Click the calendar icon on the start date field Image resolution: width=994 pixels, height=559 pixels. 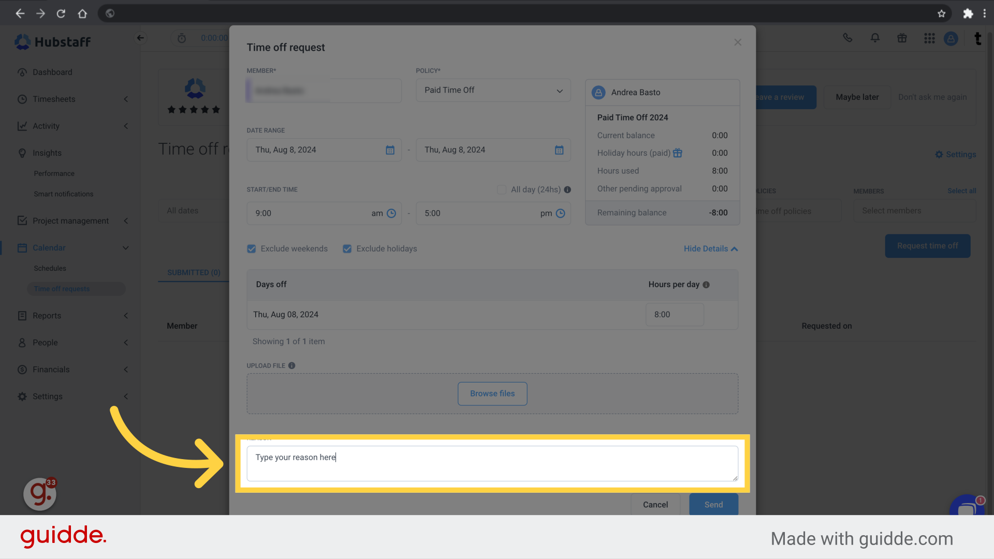390,150
